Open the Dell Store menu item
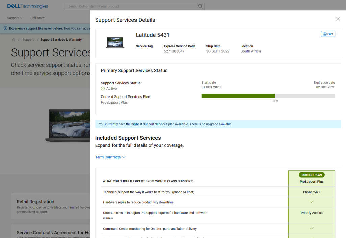 click(x=37, y=18)
